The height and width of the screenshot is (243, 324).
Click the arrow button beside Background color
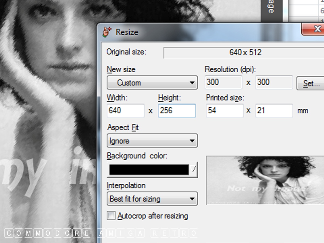pos(194,170)
